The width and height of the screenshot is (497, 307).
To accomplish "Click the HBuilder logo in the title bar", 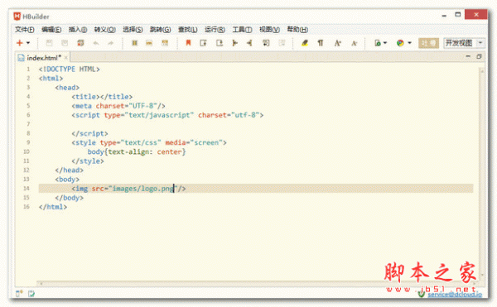I will point(17,17).
